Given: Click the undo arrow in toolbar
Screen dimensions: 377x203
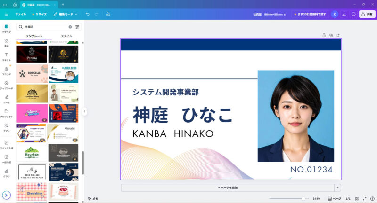Looking at the screenshot, I should coord(87,14).
